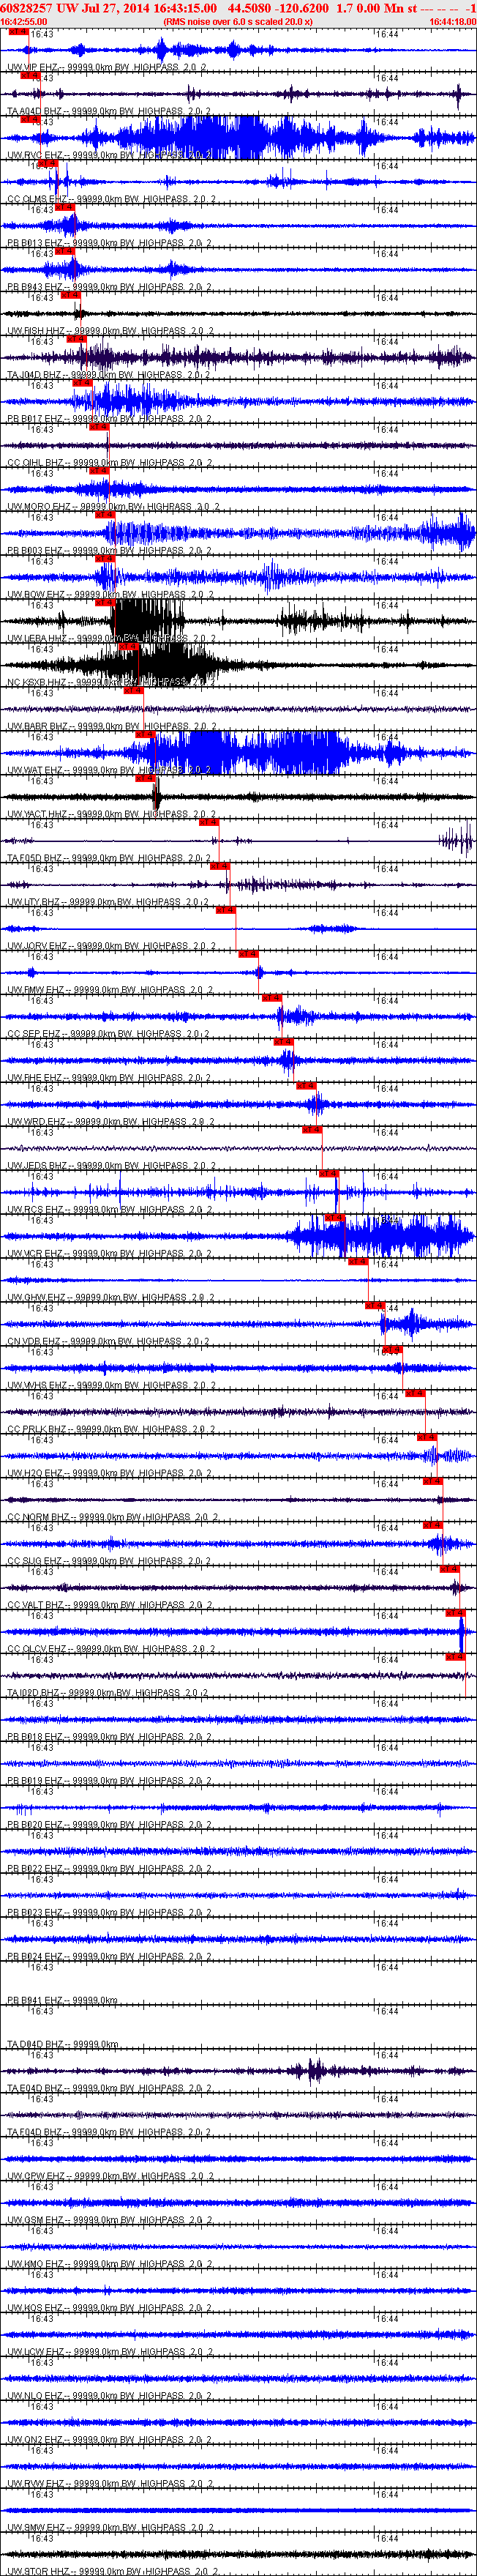
Task: Select the "PB B003 EHZ" station label
Action: tap(35, 550)
